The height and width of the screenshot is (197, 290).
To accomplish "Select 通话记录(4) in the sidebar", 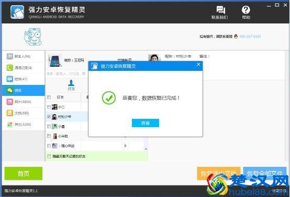I will pyautogui.click(x=24, y=68).
